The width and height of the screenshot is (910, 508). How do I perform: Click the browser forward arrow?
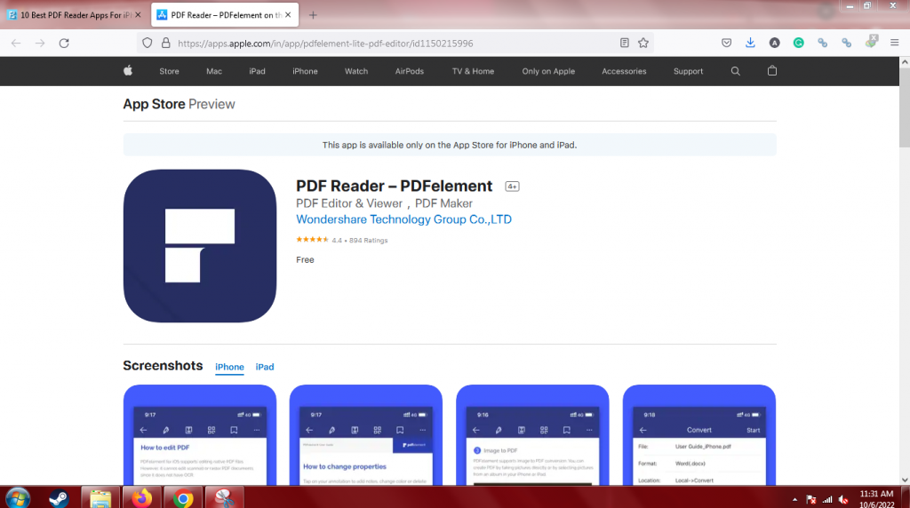click(40, 43)
